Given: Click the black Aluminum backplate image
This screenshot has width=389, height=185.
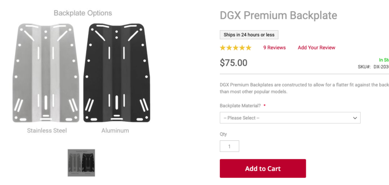Looking at the screenshot, I should tap(117, 73).
